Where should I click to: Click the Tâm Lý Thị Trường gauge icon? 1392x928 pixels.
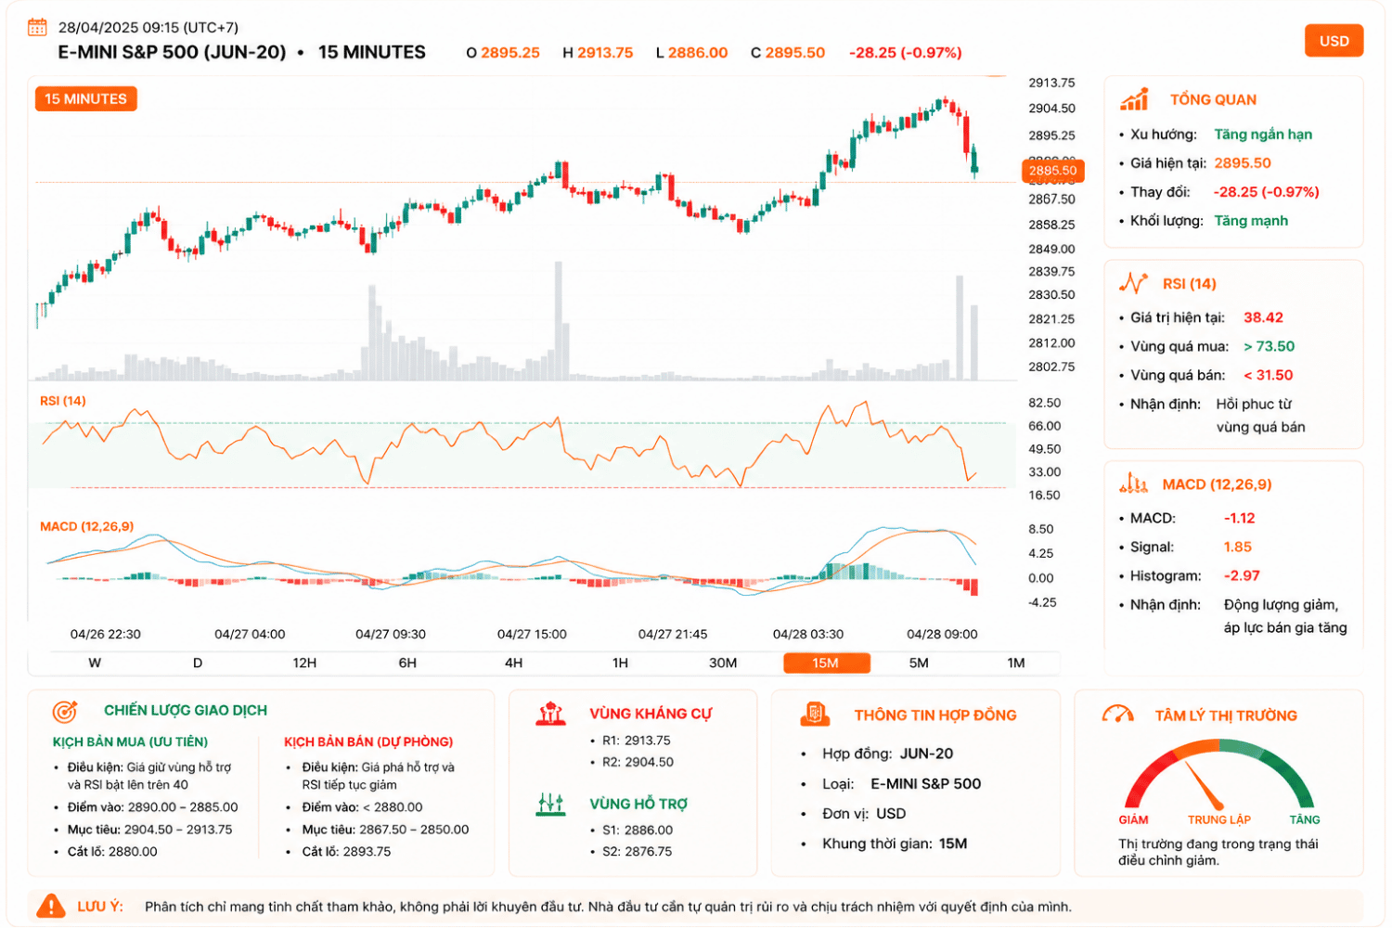(1118, 715)
